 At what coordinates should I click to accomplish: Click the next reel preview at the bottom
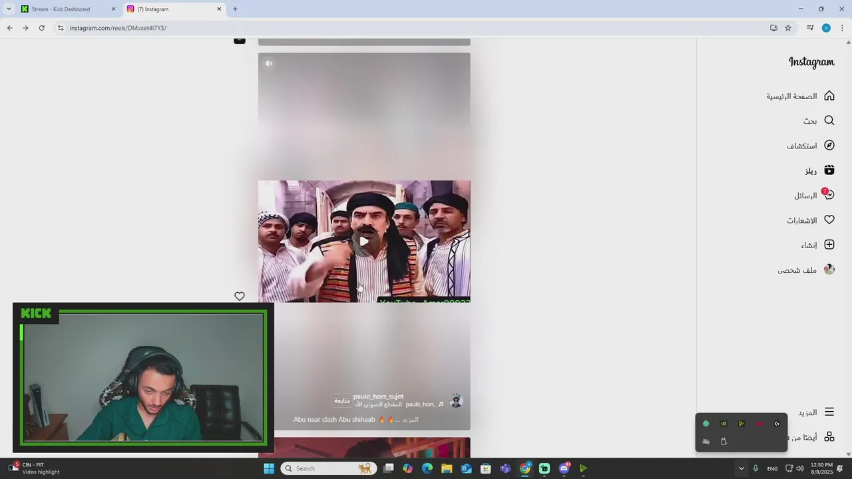tap(364, 446)
